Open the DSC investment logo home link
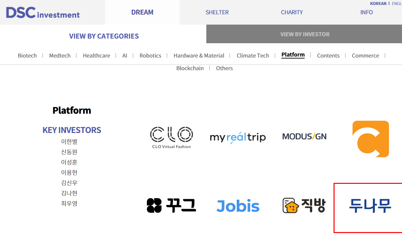The width and height of the screenshot is (402, 250). click(43, 13)
